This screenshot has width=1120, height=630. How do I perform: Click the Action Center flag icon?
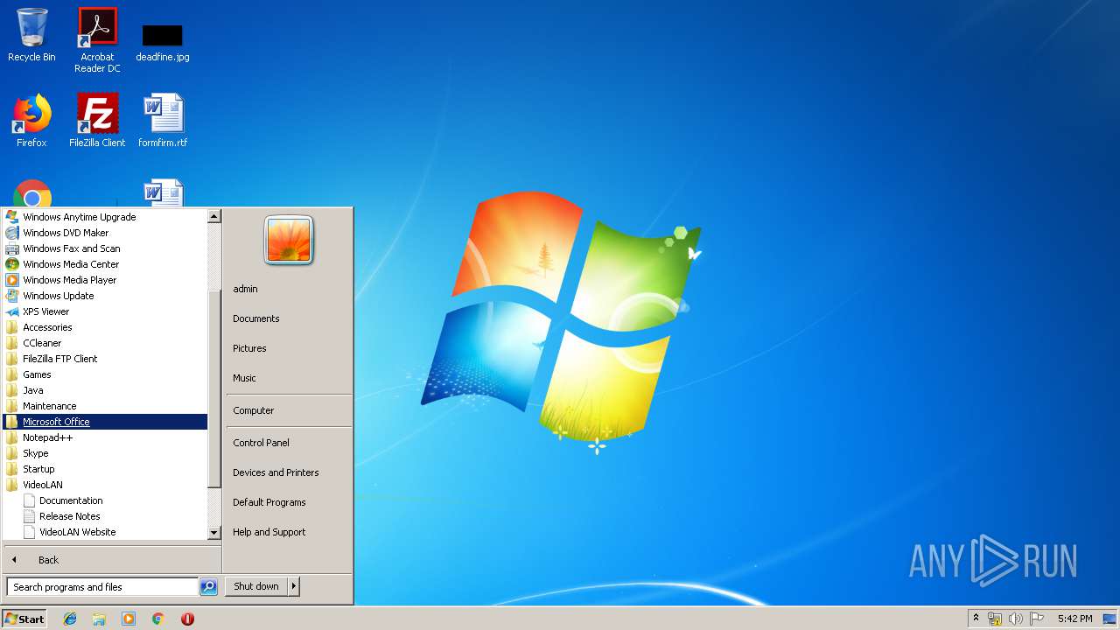tap(1037, 619)
